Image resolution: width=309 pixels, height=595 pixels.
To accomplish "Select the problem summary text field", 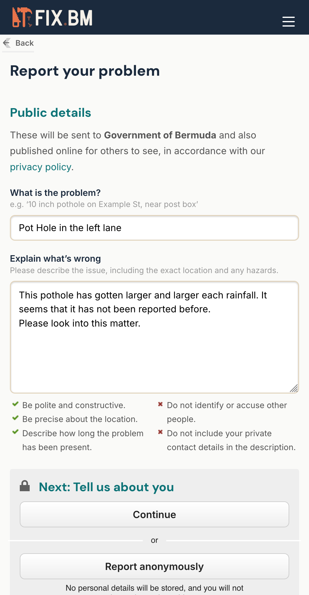I will [154, 228].
